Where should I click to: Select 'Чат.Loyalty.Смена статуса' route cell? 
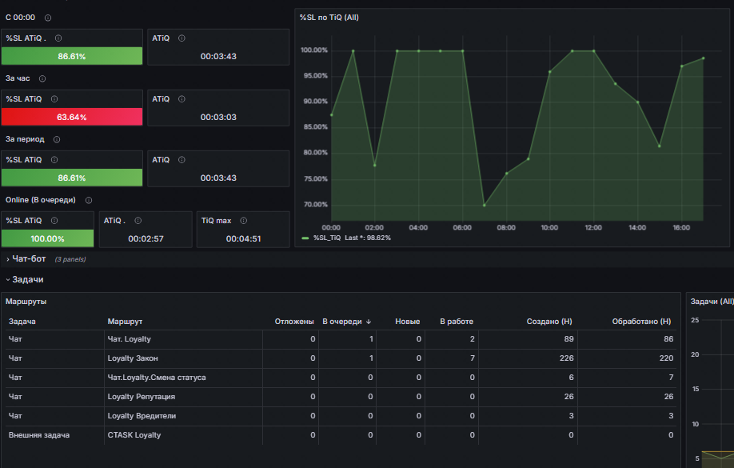[183, 378]
